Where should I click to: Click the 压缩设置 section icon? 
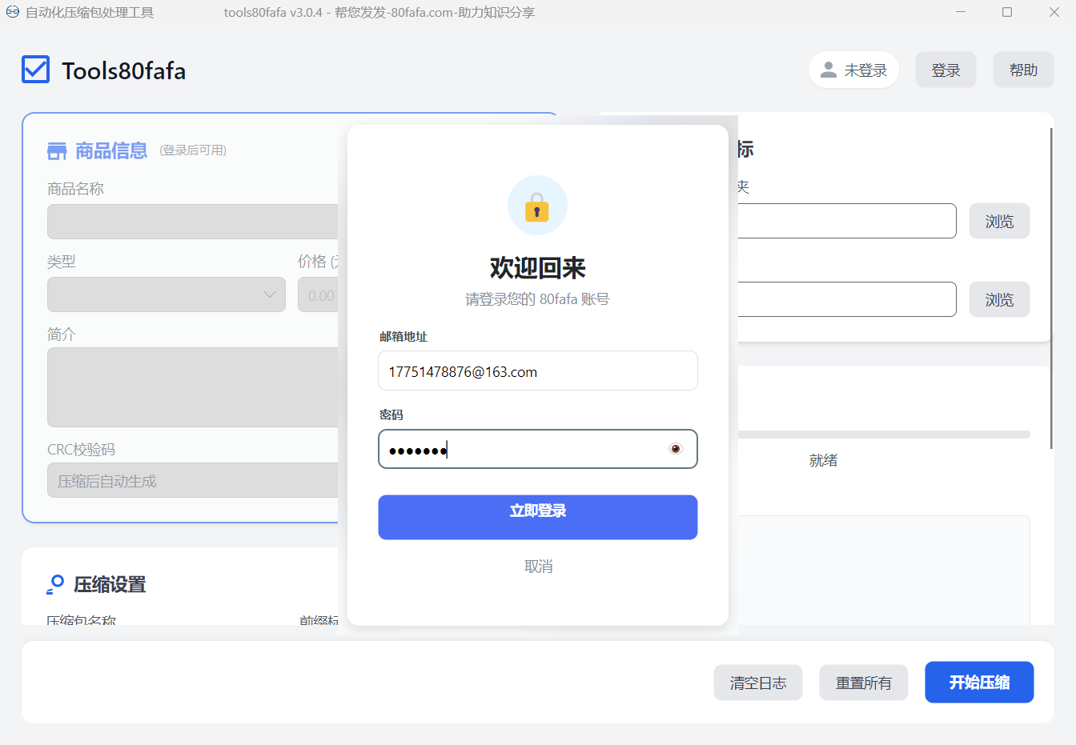tap(55, 584)
